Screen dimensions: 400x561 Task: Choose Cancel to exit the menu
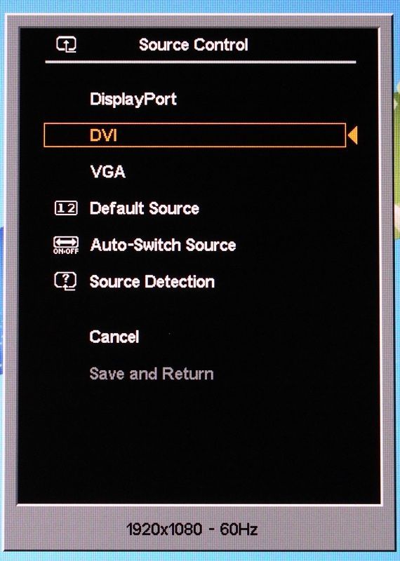[114, 337]
